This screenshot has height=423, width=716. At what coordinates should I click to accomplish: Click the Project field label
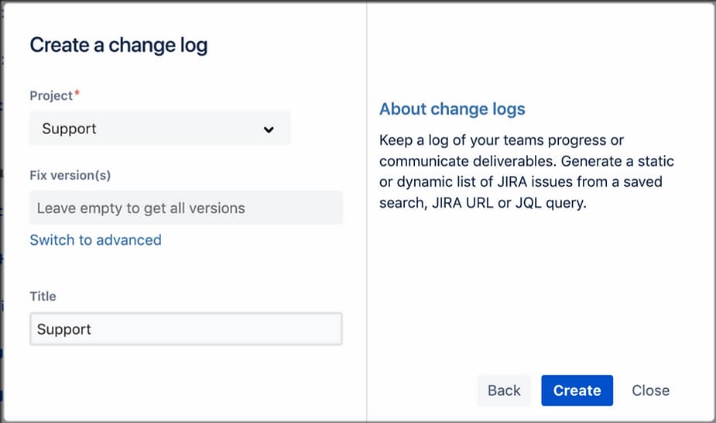pyautogui.click(x=51, y=95)
